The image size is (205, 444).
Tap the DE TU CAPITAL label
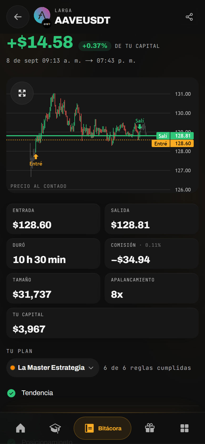point(137,46)
